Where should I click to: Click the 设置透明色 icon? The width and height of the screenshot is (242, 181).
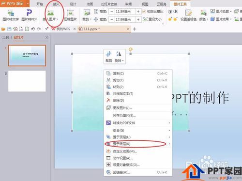tap(188, 13)
